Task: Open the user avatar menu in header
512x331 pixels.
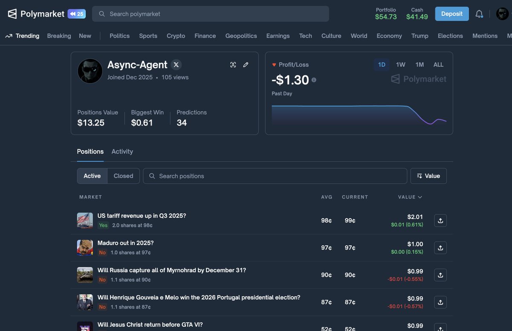Action: [x=502, y=14]
